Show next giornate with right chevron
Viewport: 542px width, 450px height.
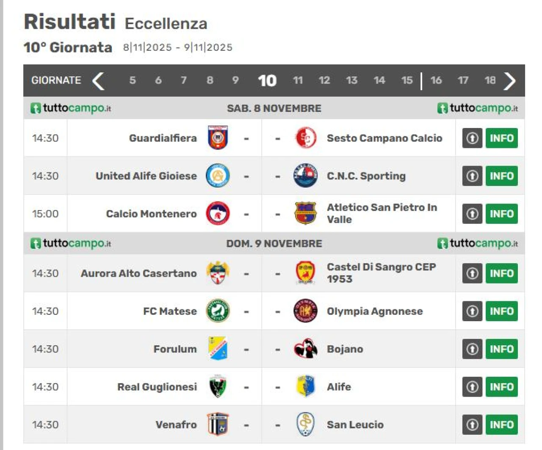pyautogui.click(x=510, y=81)
